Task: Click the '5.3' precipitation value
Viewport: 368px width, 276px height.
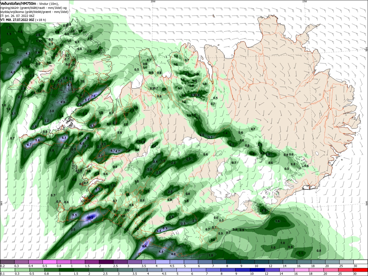Action: (x=92, y=126)
